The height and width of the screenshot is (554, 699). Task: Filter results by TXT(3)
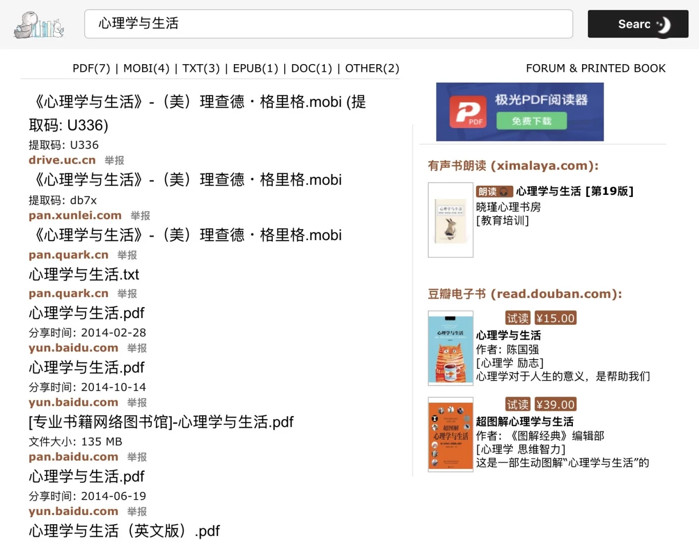[x=201, y=68]
